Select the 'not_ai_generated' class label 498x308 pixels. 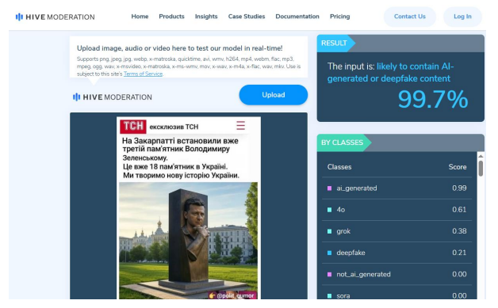(x=363, y=275)
